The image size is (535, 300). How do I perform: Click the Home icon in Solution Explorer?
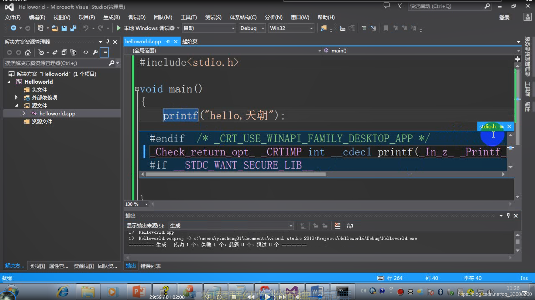28,52
